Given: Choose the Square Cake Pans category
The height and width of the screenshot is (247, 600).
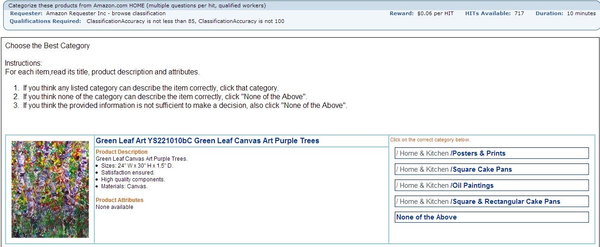Looking at the screenshot, I should [x=491, y=169].
